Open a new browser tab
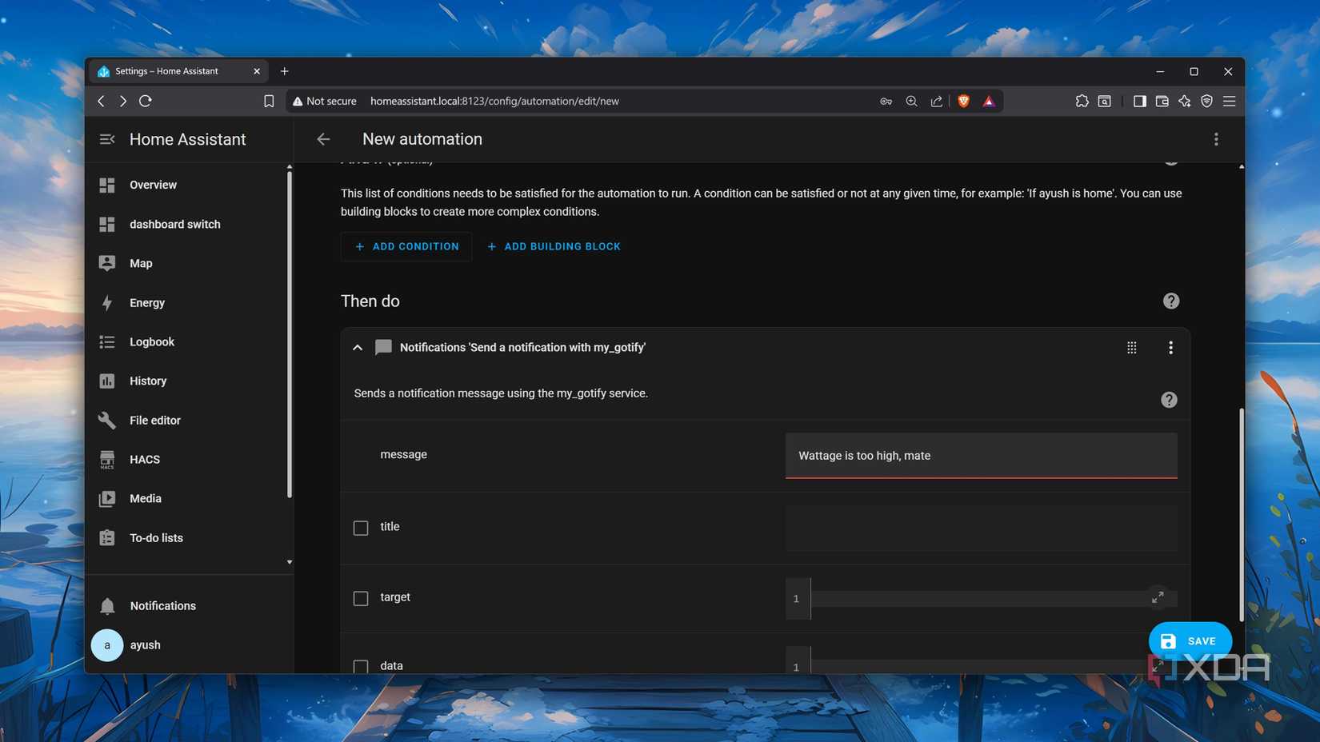1320x742 pixels. (x=284, y=71)
